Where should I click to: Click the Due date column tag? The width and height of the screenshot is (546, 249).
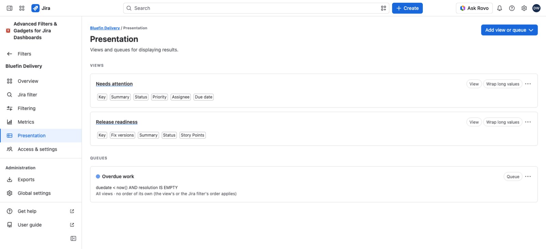203,97
